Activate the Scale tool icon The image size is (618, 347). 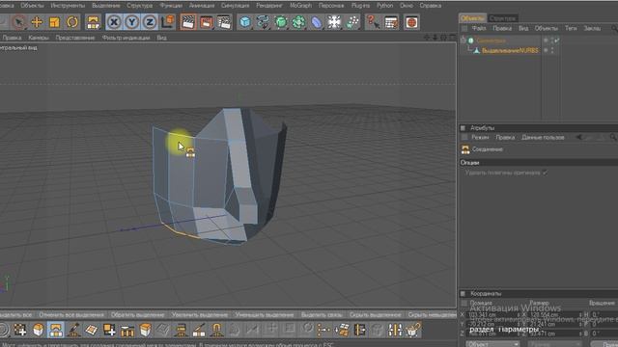coord(54,22)
